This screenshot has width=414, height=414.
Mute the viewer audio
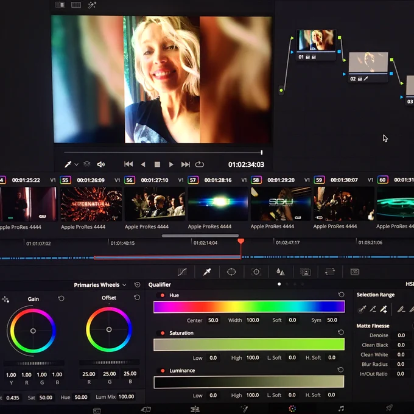pos(101,164)
